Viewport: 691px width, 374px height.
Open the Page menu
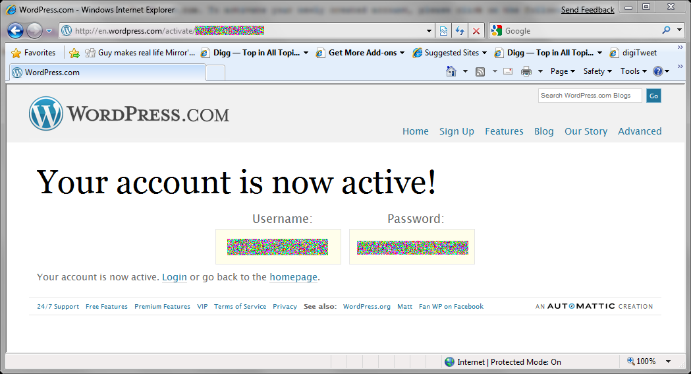(x=563, y=71)
